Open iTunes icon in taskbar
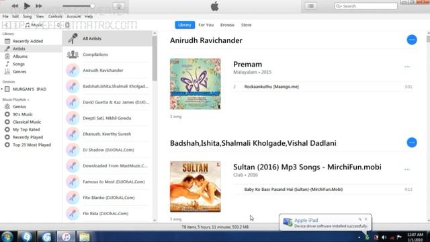 click(66, 237)
